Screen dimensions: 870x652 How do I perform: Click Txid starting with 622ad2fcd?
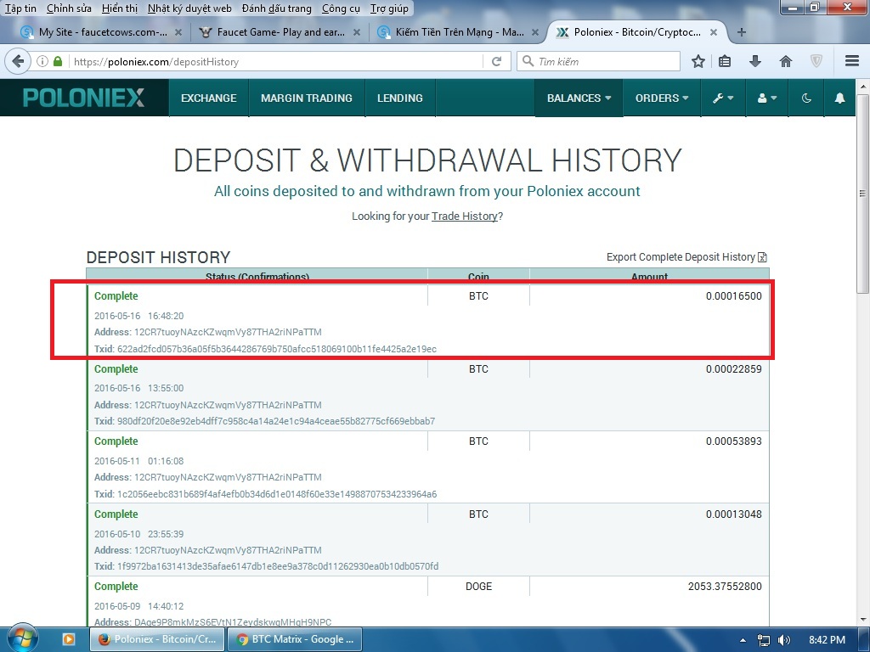[x=277, y=349]
